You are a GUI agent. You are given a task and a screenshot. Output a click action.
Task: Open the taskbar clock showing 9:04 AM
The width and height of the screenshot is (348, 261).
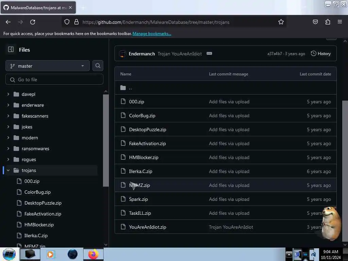tap(331, 254)
